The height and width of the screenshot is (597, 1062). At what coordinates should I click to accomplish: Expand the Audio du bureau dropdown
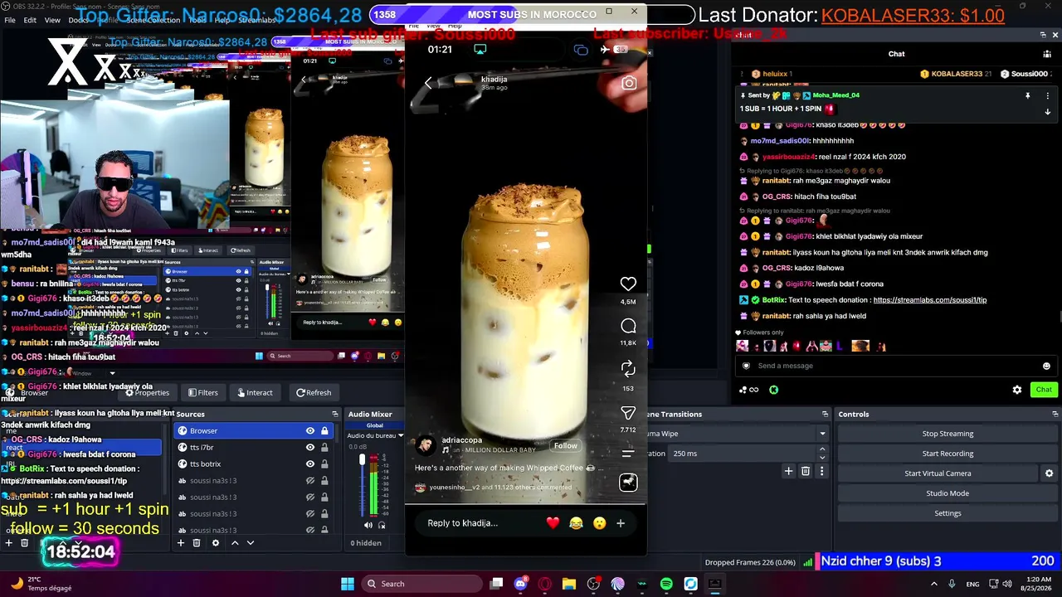(x=401, y=435)
